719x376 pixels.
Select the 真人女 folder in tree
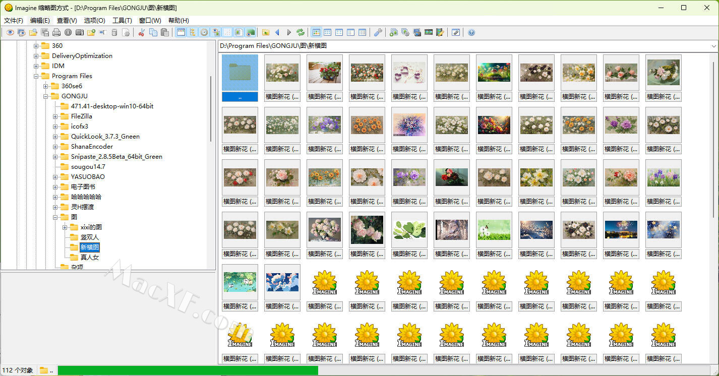click(x=90, y=258)
